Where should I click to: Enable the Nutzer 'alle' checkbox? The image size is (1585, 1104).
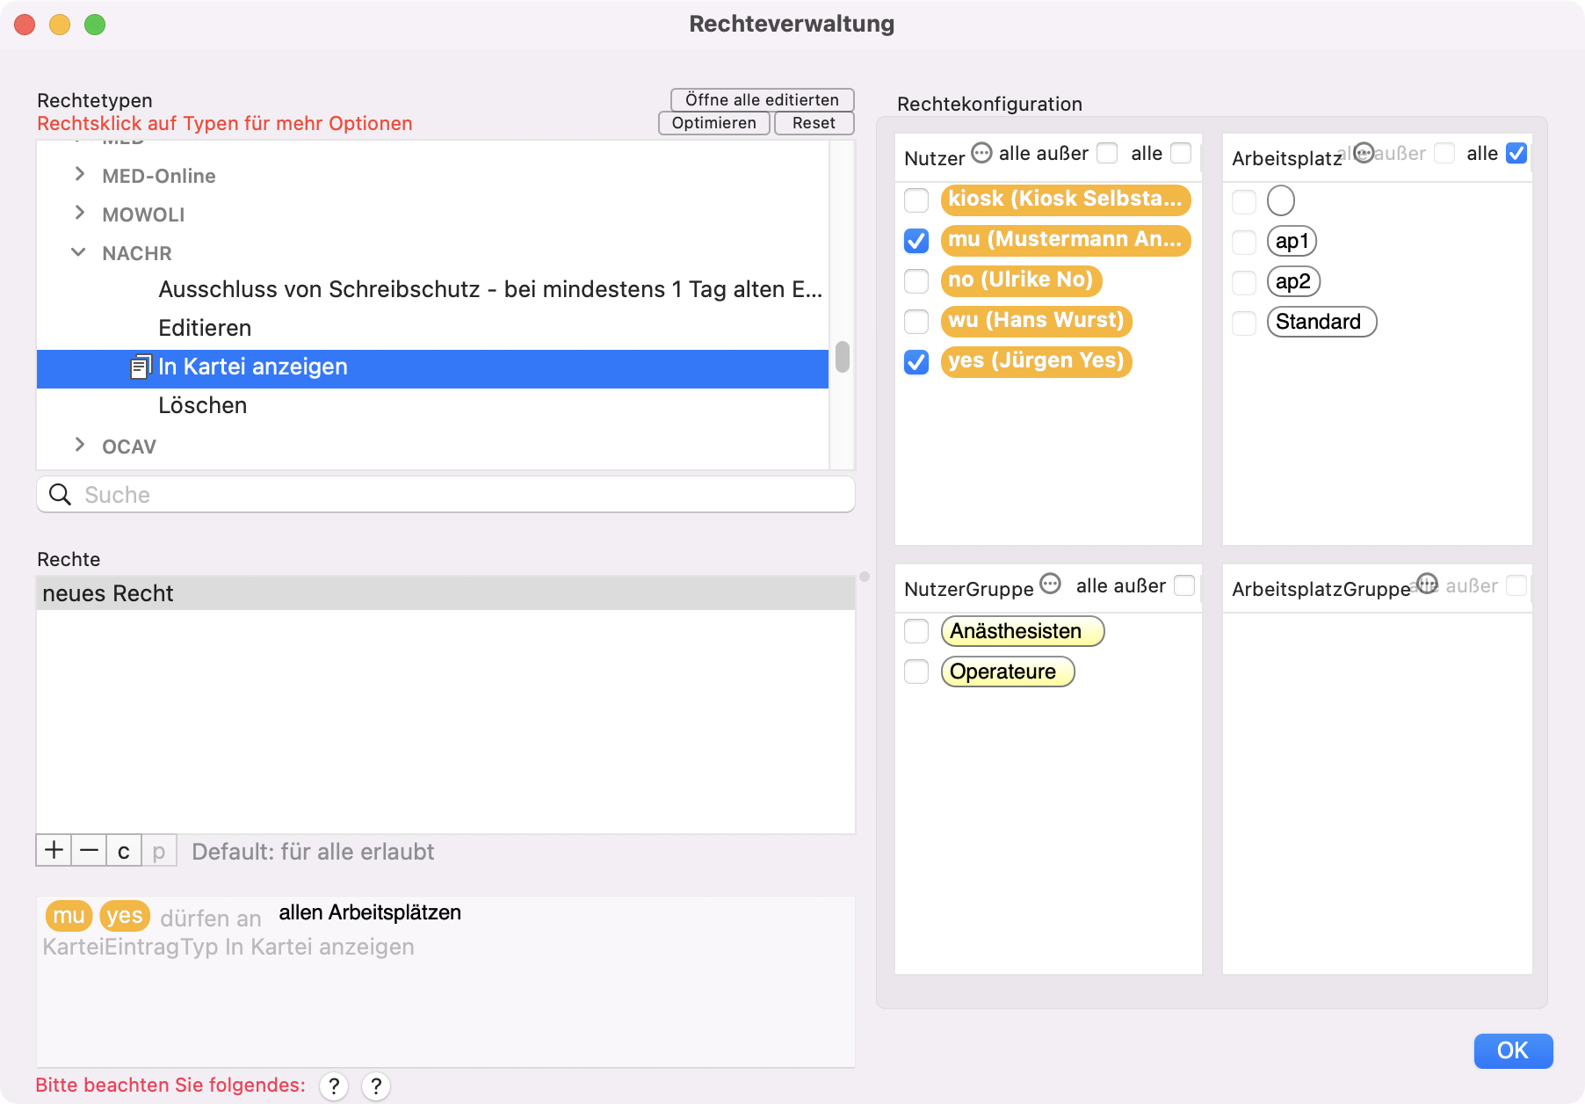(1182, 153)
